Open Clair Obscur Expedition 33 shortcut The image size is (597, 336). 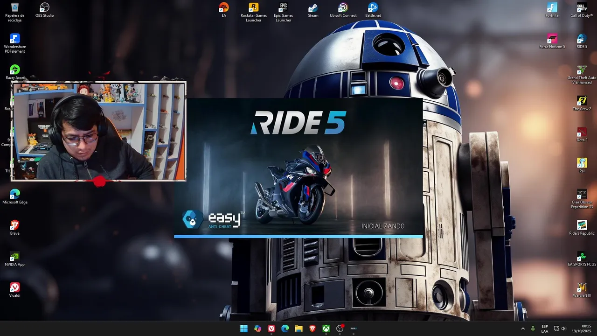(x=582, y=199)
